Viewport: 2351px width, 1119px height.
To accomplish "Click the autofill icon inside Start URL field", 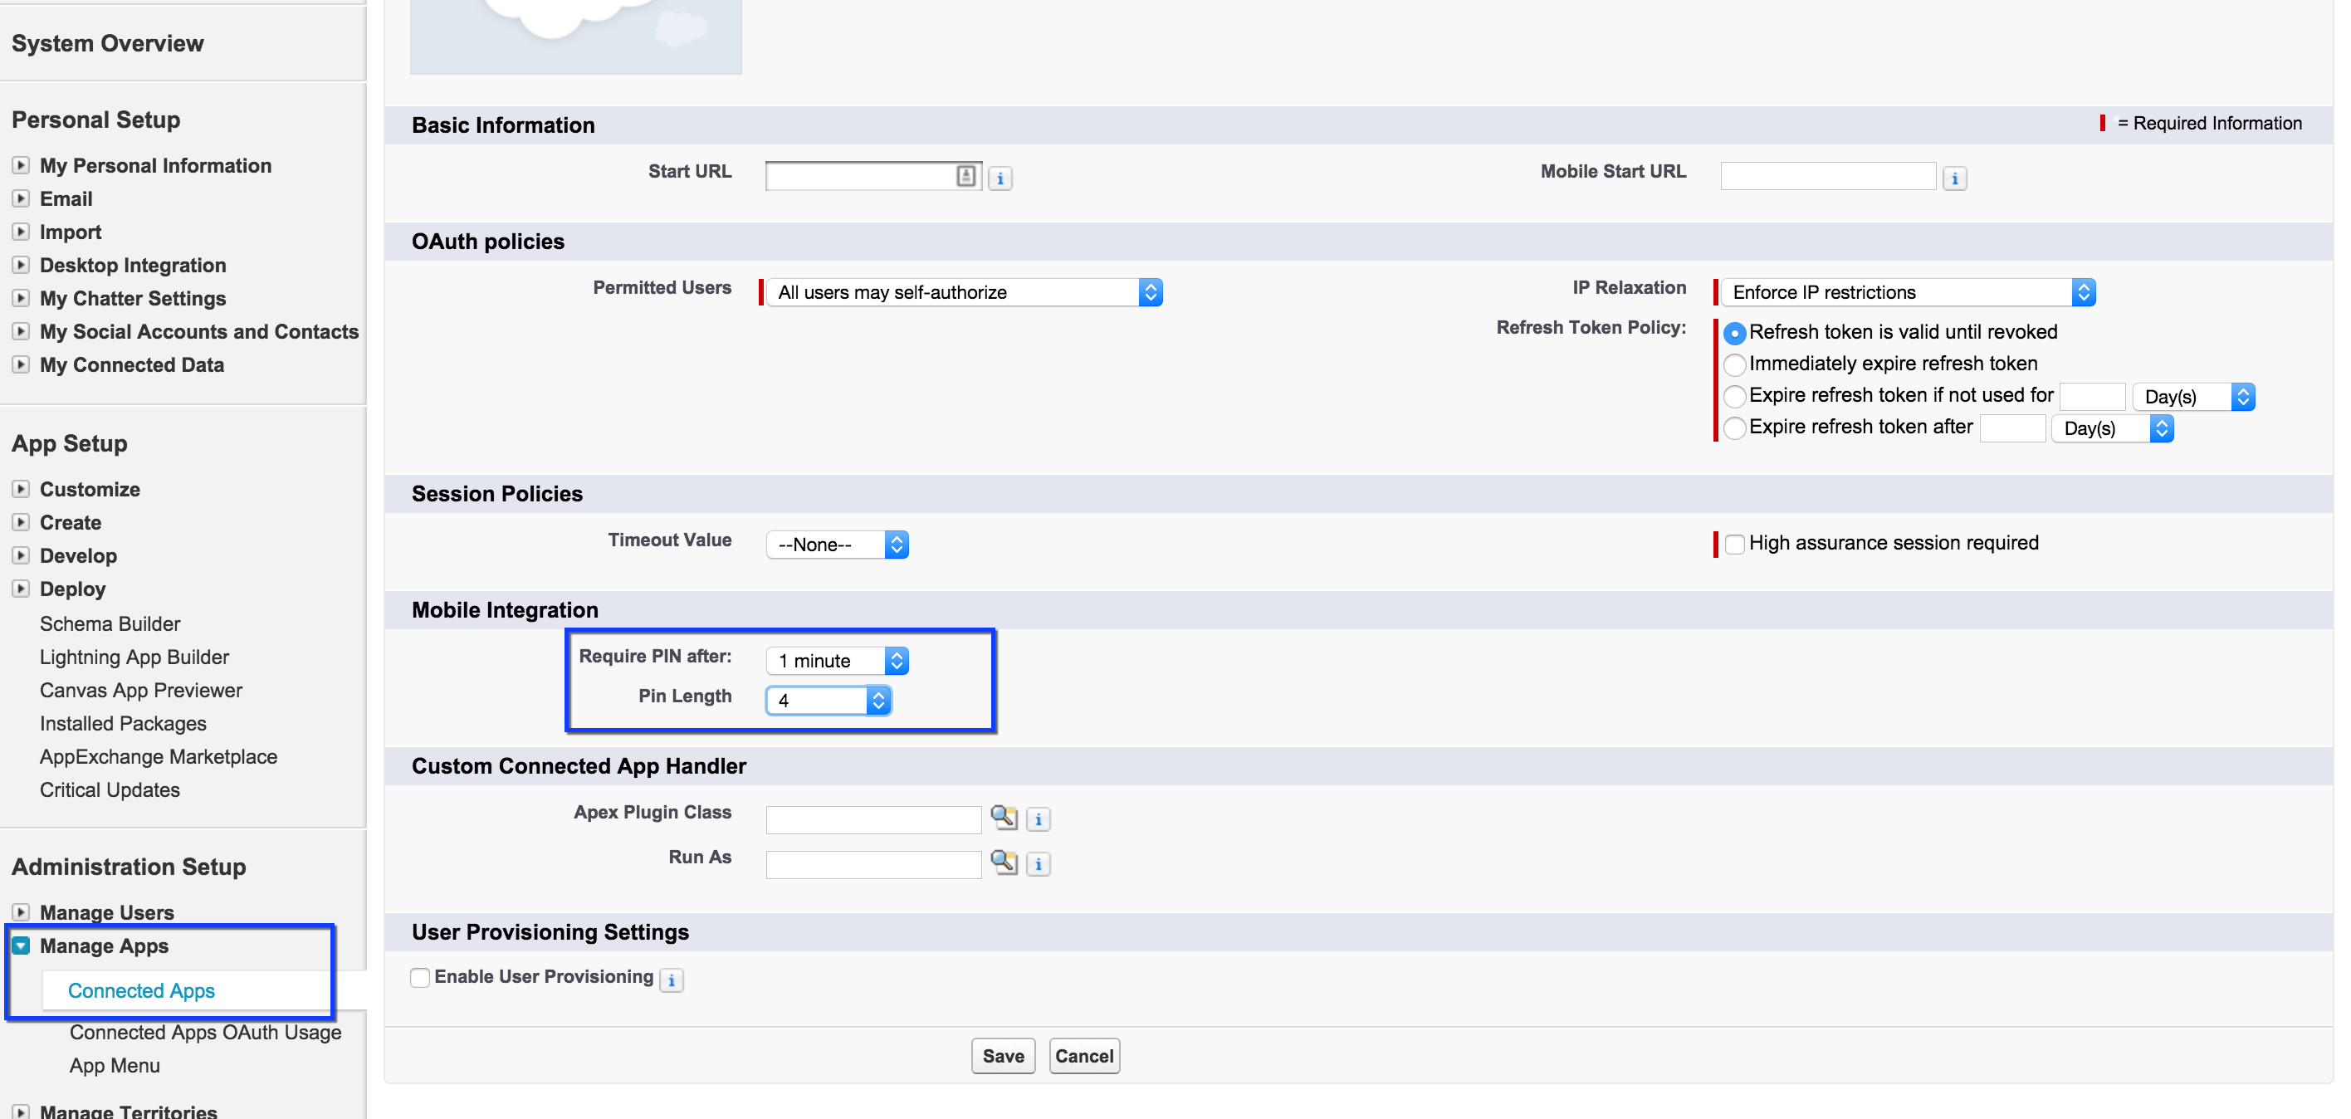I will click(965, 175).
